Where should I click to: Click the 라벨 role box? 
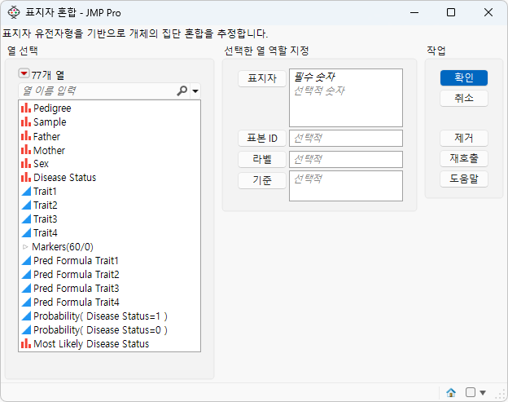[x=346, y=159]
